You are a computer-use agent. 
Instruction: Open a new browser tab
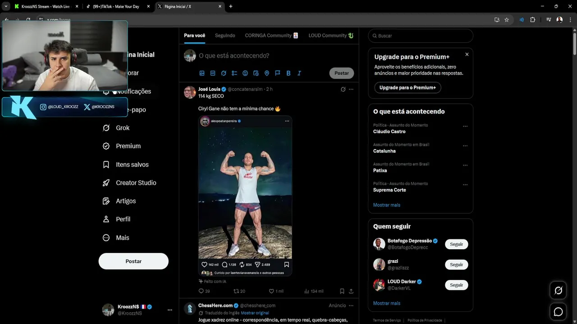click(231, 6)
